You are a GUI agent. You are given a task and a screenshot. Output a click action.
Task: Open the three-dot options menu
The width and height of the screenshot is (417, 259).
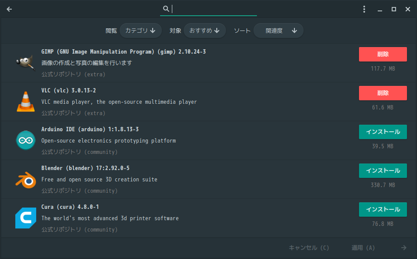point(364,9)
